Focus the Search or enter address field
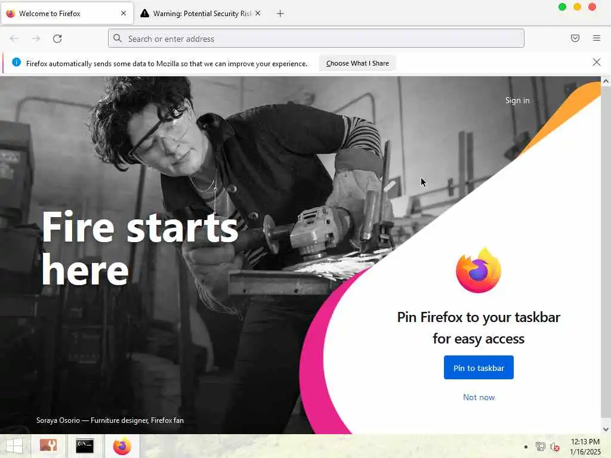This screenshot has height=458, width=611. (x=316, y=39)
